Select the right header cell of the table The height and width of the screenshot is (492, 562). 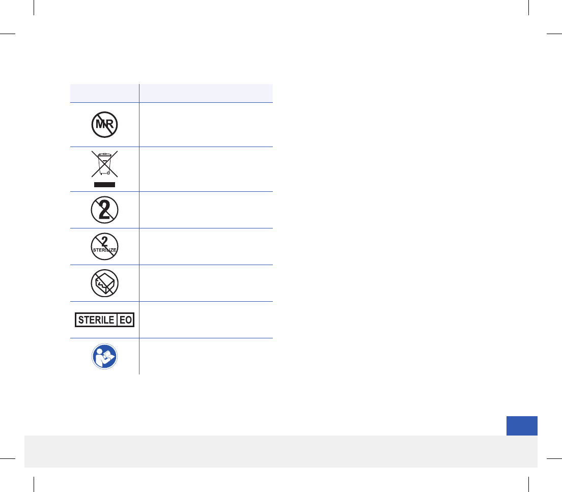(206, 93)
